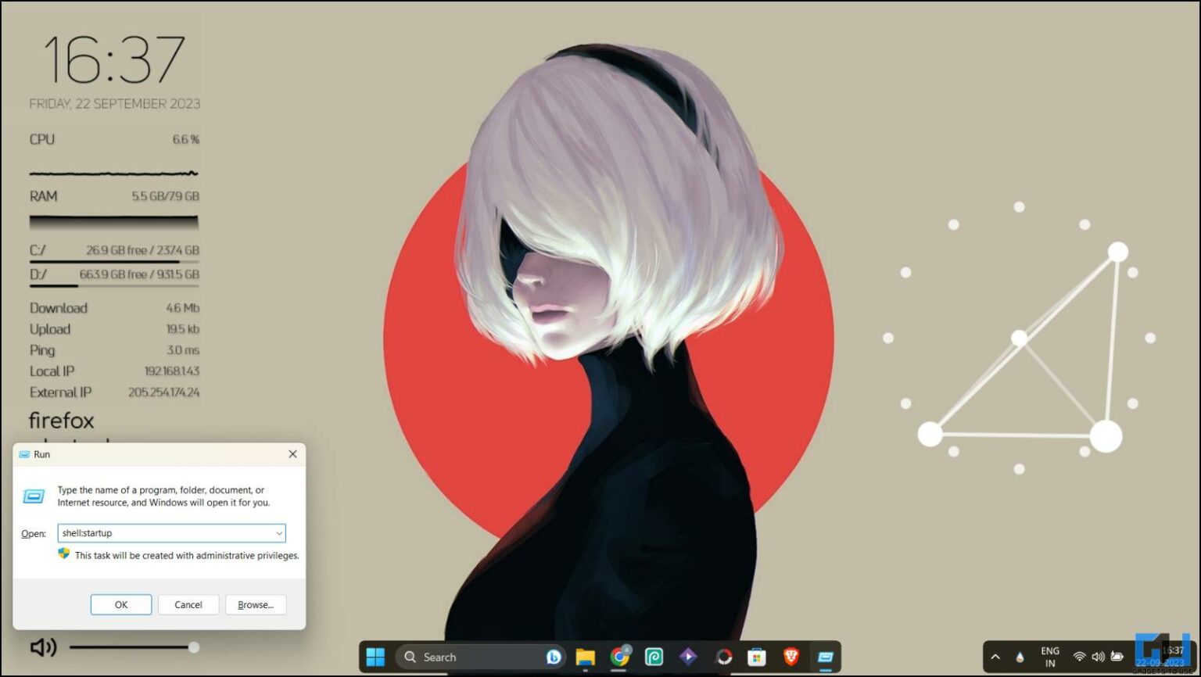Image resolution: width=1201 pixels, height=677 pixels.
Task: Open the Microsoft Store icon
Action: (x=755, y=657)
